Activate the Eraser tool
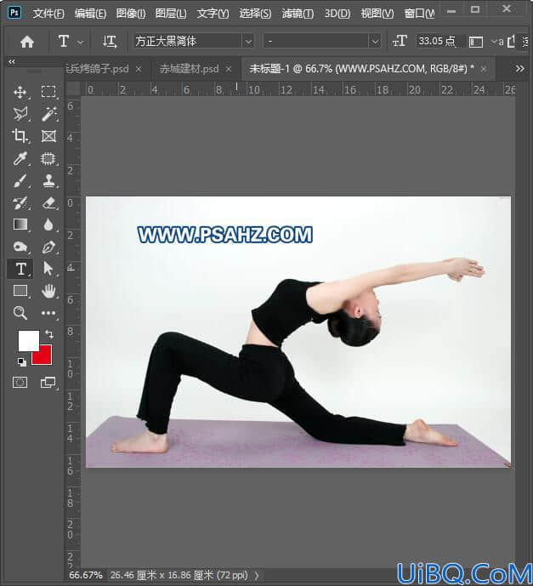 click(48, 203)
